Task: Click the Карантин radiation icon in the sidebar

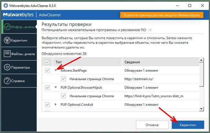Action: [7, 40]
